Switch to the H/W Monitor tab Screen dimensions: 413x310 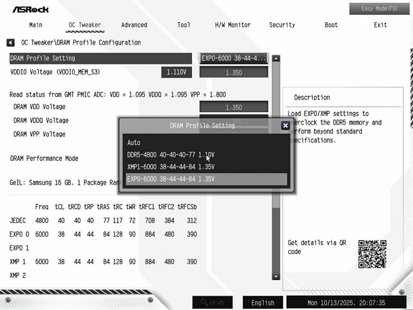(232, 25)
